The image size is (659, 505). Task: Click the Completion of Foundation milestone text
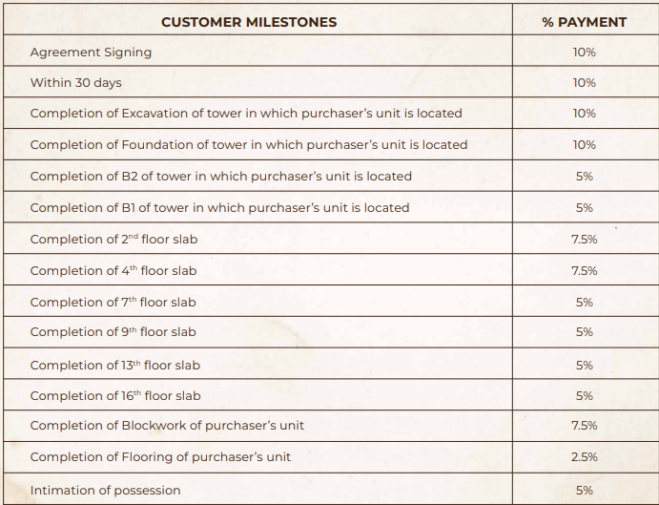(x=249, y=145)
